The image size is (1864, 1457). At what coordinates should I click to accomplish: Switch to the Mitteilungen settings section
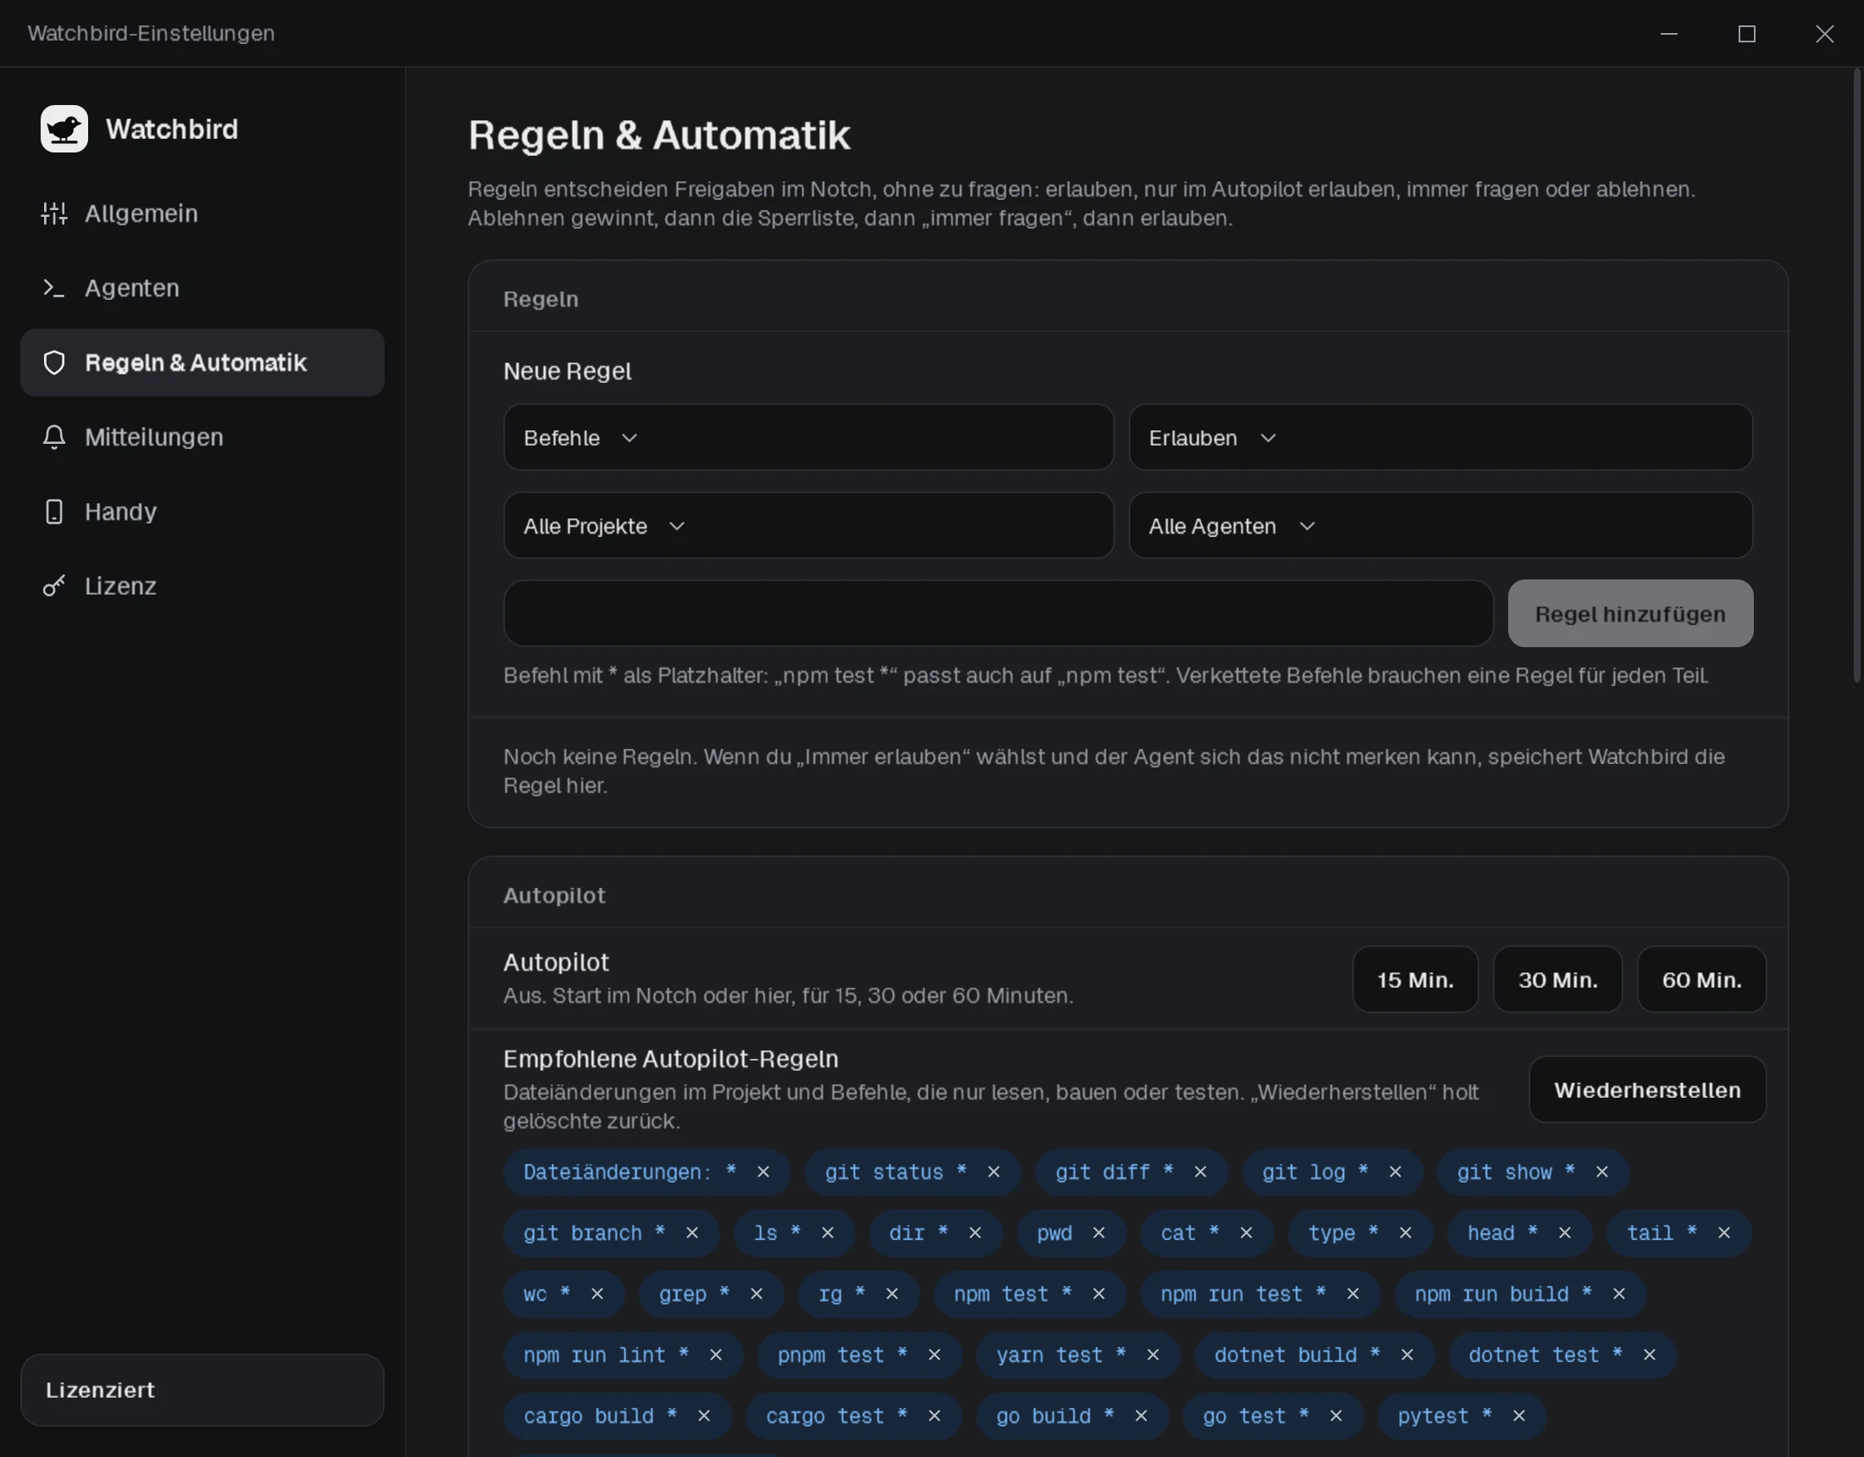(202, 437)
